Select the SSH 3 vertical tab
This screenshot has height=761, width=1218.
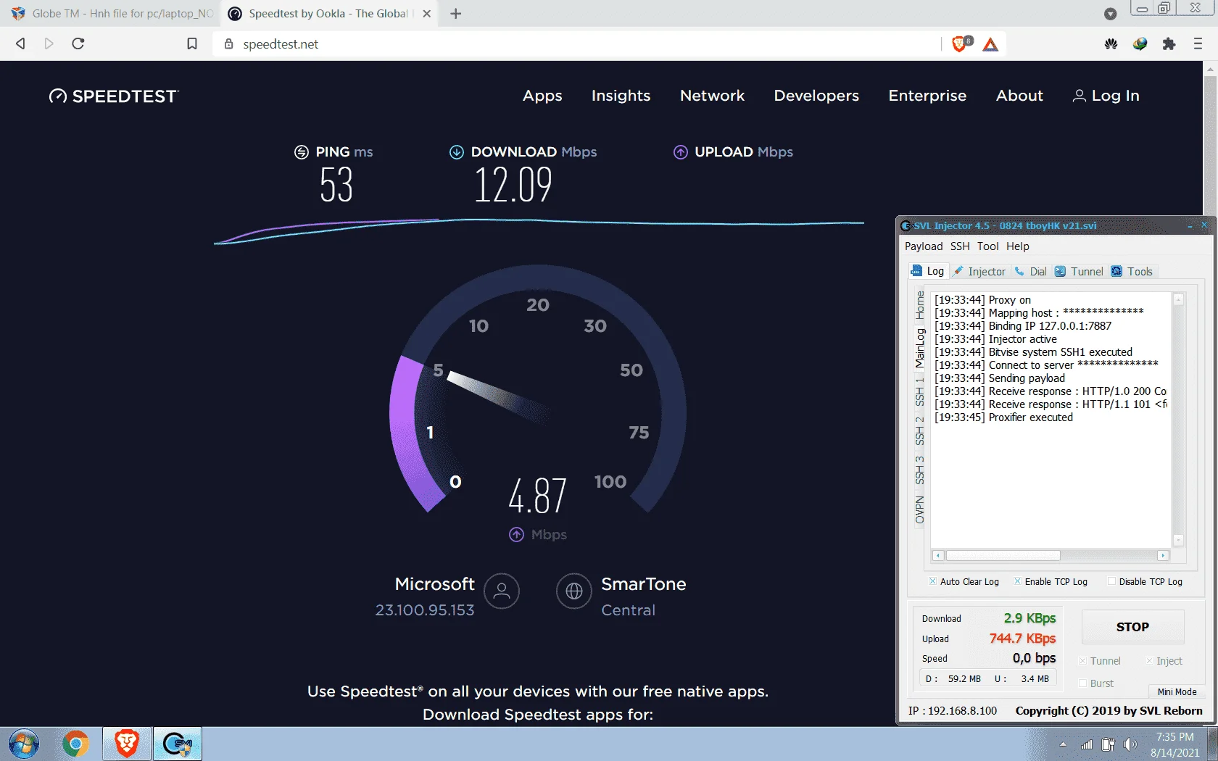920,470
